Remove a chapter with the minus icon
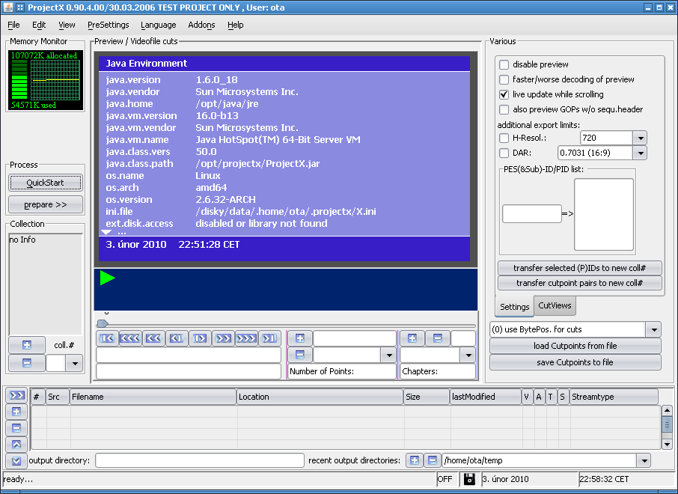The width and height of the screenshot is (678, 494). 438,338
